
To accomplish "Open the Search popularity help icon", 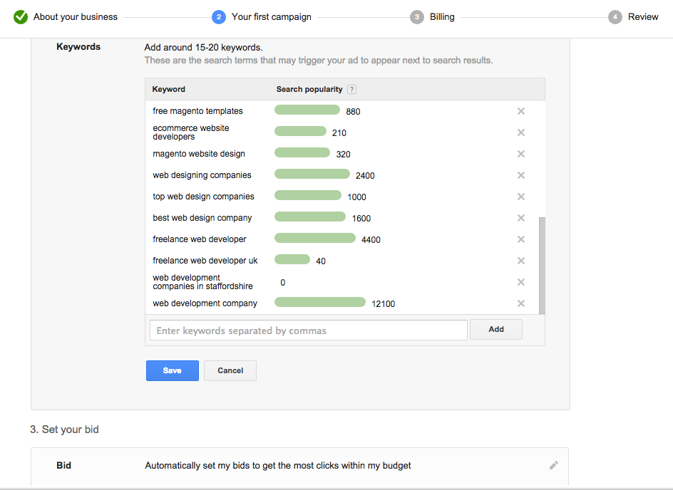I will tap(351, 90).
